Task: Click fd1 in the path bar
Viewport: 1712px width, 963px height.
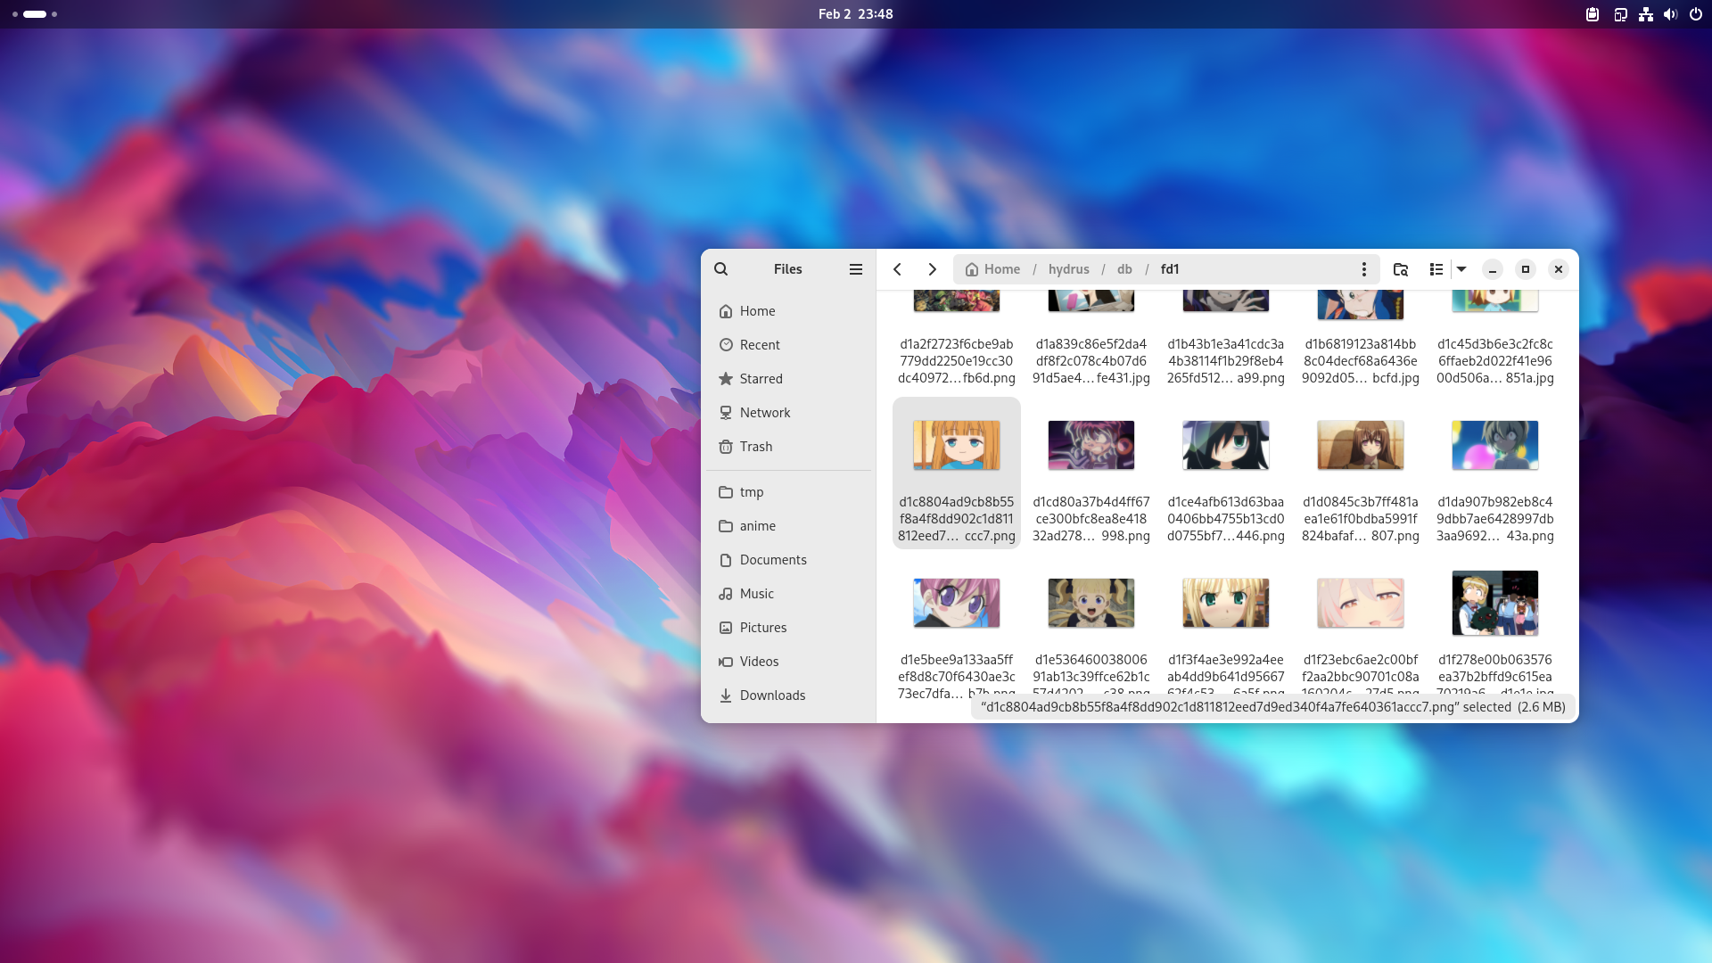Action: tap(1170, 269)
